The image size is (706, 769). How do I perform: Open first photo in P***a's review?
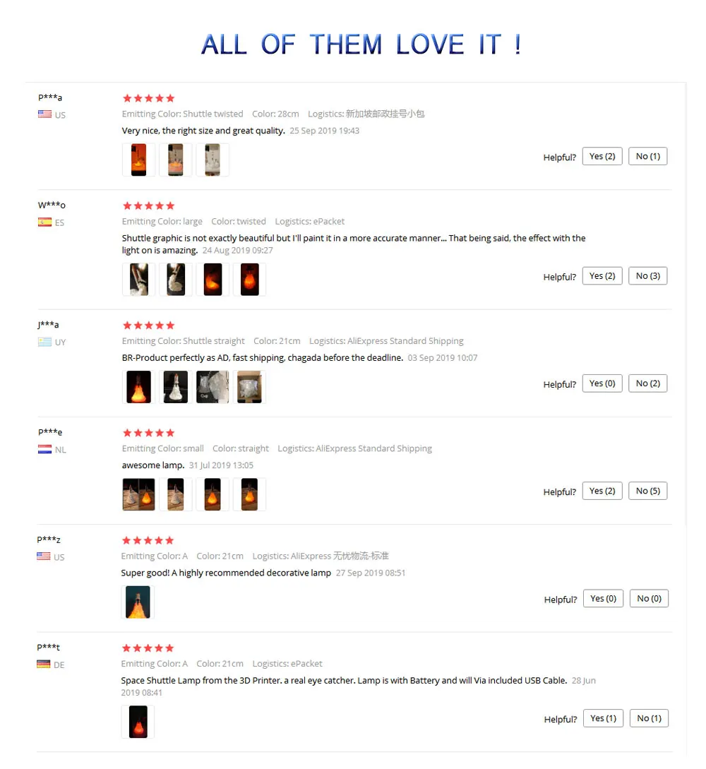[139, 160]
